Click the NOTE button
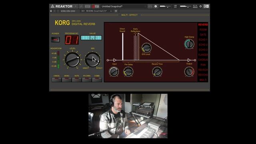The height and width of the screenshot is (144, 256). point(77,80)
